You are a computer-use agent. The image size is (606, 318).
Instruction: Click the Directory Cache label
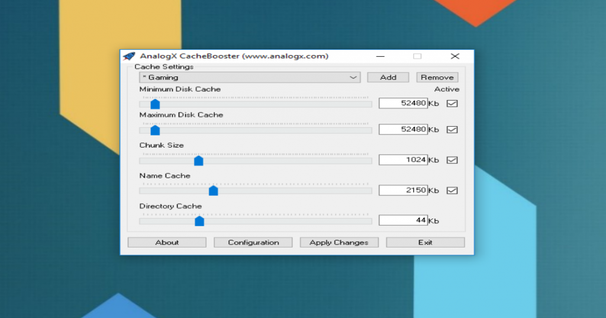click(x=170, y=206)
